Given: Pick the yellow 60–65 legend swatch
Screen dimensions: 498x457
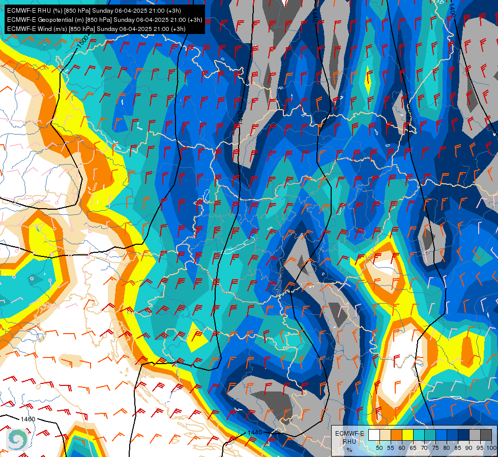Looking at the screenshot, I should pyautogui.click(x=407, y=435).
